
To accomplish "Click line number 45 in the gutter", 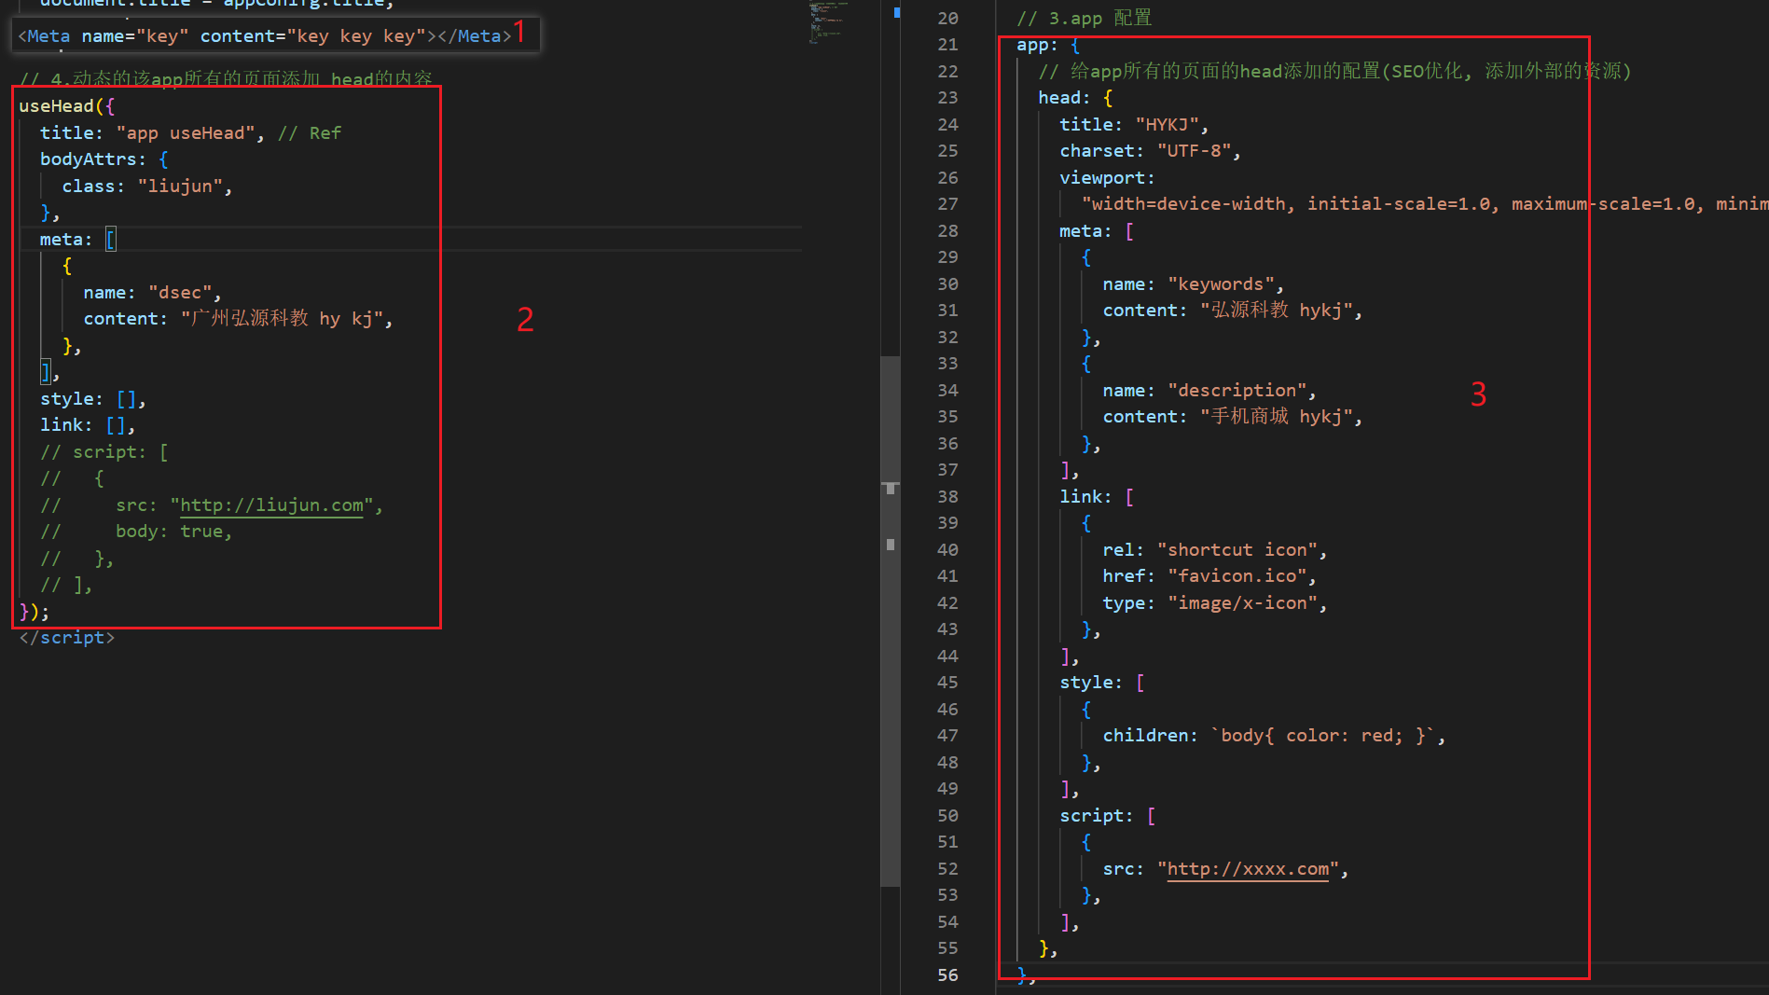I will [947, 683].
